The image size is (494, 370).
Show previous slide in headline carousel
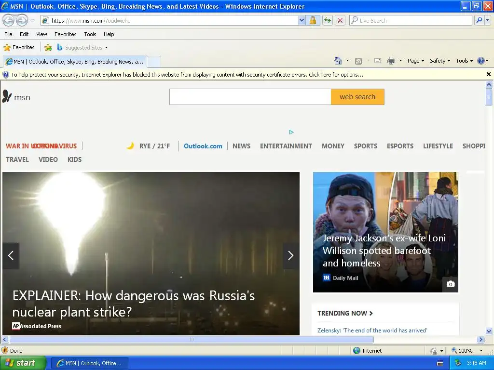click(x=11, y=255)
